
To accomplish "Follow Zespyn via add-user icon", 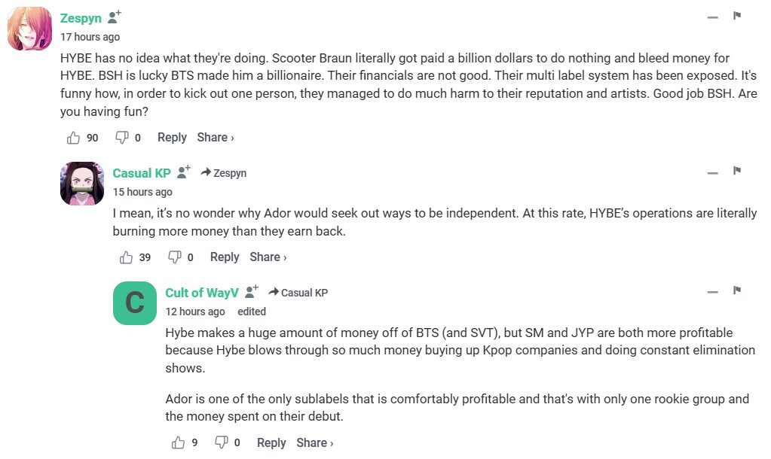I will tap(115, 18).
